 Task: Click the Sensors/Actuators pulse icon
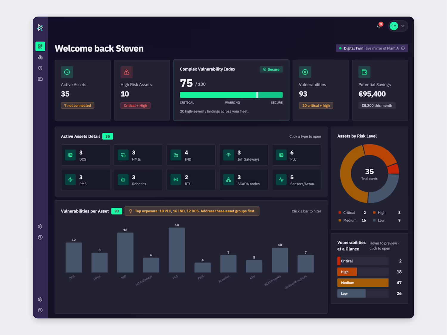pos(281,180)
